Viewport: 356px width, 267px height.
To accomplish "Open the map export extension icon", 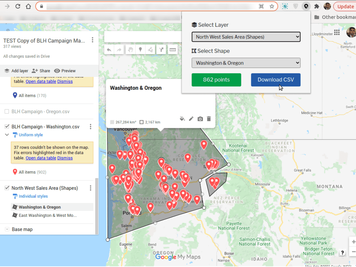I will [x=306, y=6].
